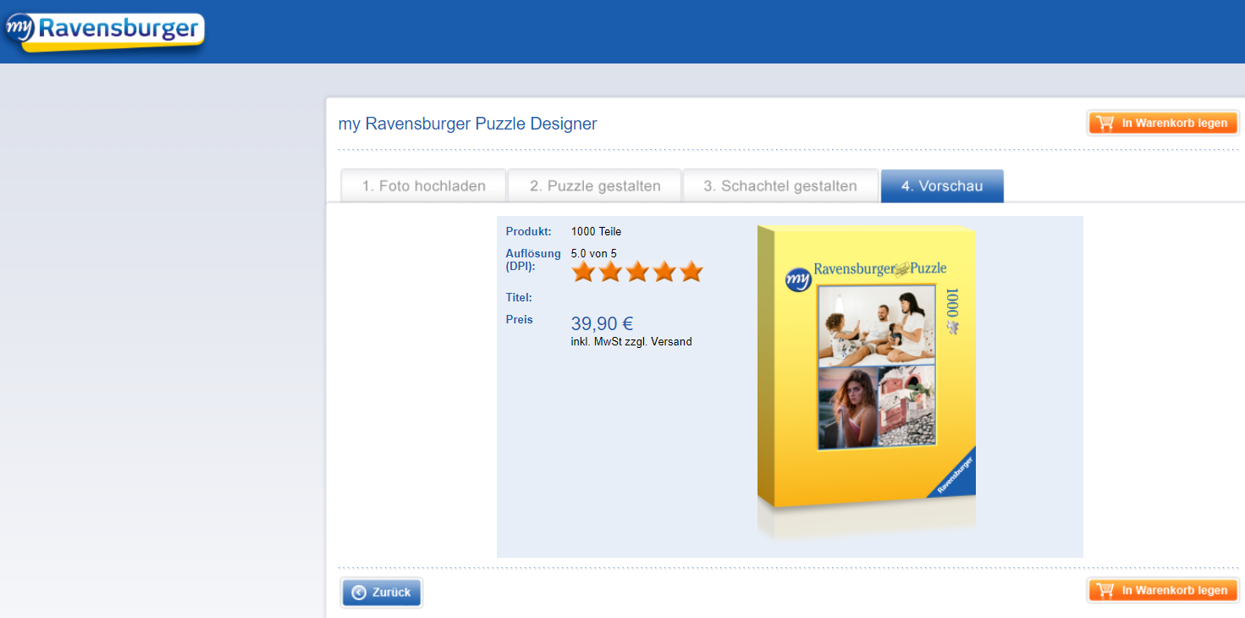Viewport: 1245px width, 618px height.
Task: Select the third orange rating star
Action: pyautogui.click(x=637, y=272)
